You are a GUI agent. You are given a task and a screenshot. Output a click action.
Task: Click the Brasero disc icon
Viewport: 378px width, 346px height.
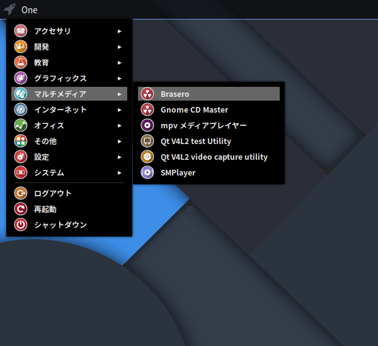[147, 94]
